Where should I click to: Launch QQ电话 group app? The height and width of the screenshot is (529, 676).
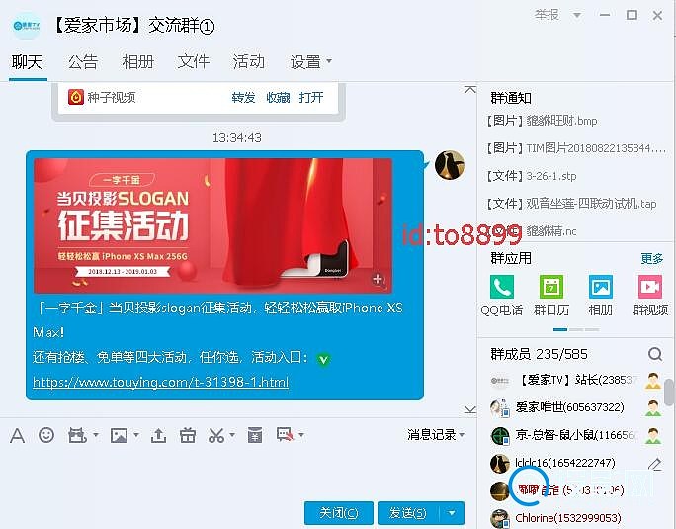click(x=502, y=287)
